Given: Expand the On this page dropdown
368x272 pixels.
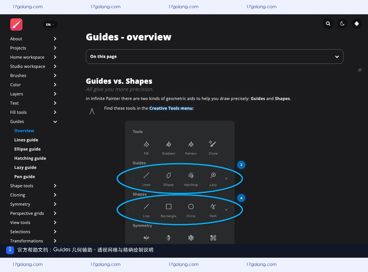Looking at the screenshot, I should click(x=215, y=56).
